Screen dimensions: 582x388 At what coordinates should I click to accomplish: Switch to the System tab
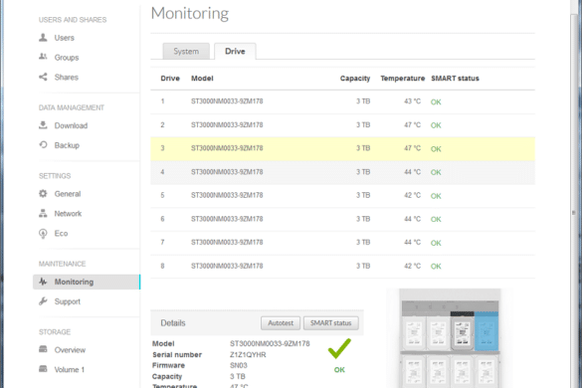[186, 52]
